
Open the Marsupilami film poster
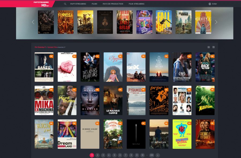tap(205, 100)
